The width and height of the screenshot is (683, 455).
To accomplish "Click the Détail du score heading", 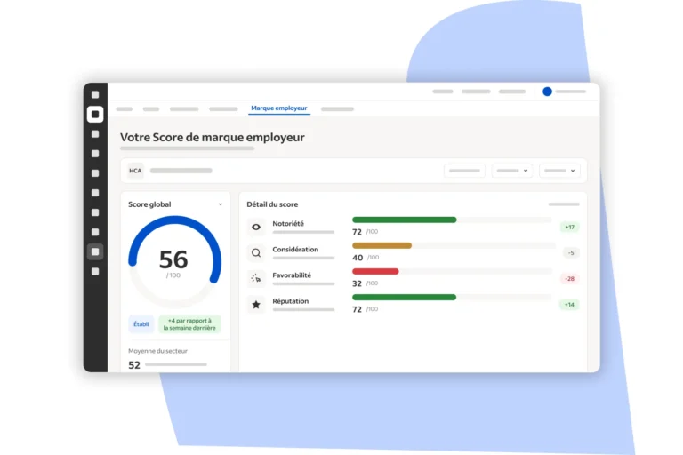I will pos(272,204).
